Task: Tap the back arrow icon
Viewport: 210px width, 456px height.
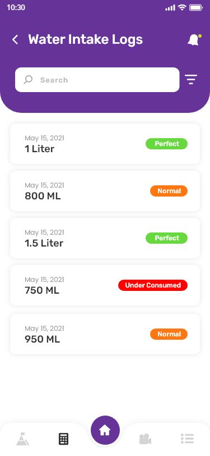Action: [15, 39]
